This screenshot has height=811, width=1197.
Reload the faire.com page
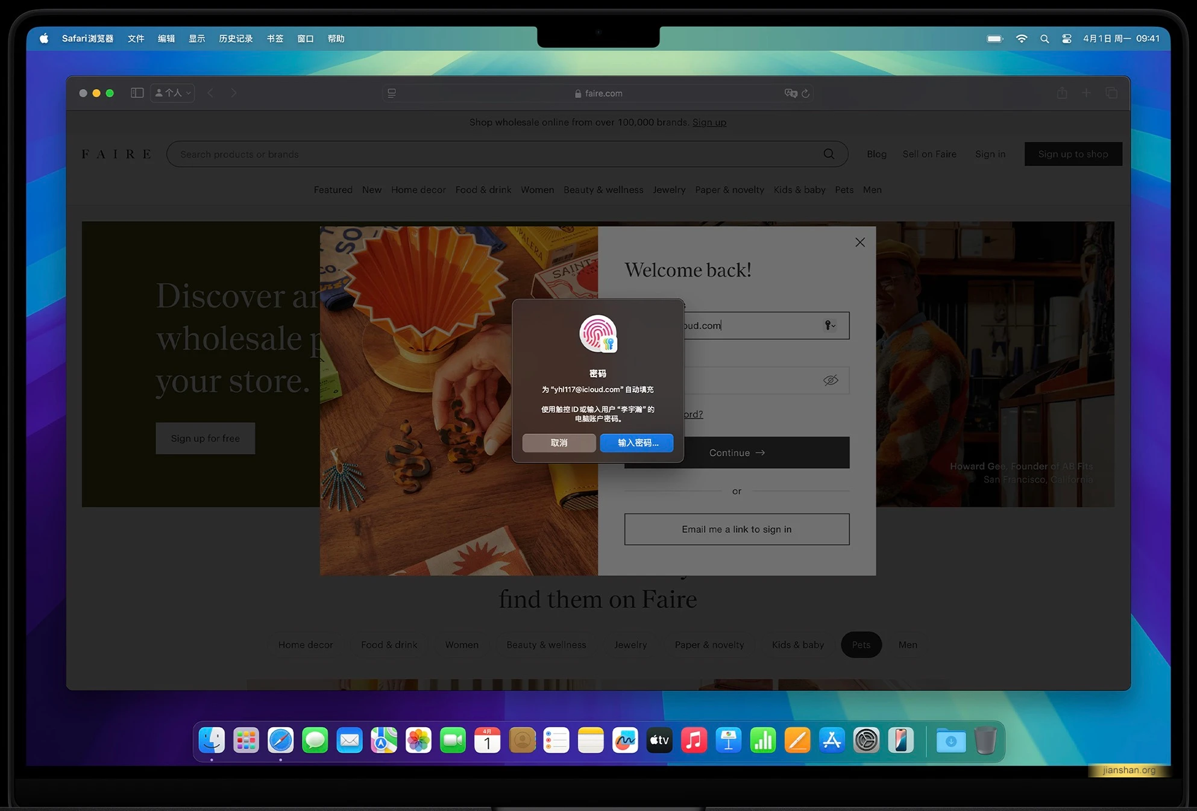coord(805,93)
